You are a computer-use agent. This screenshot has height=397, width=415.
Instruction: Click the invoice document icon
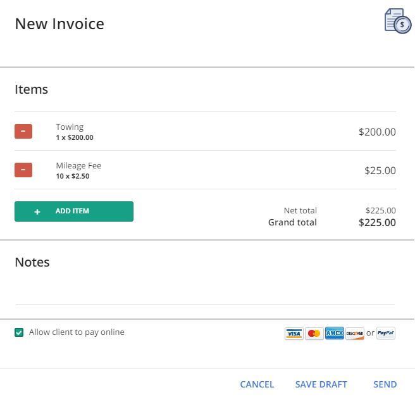click(398, 21)
